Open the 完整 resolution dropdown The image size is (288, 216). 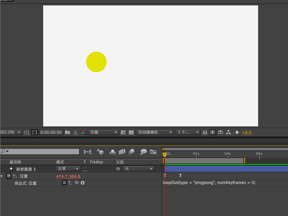tap(103, 132)
